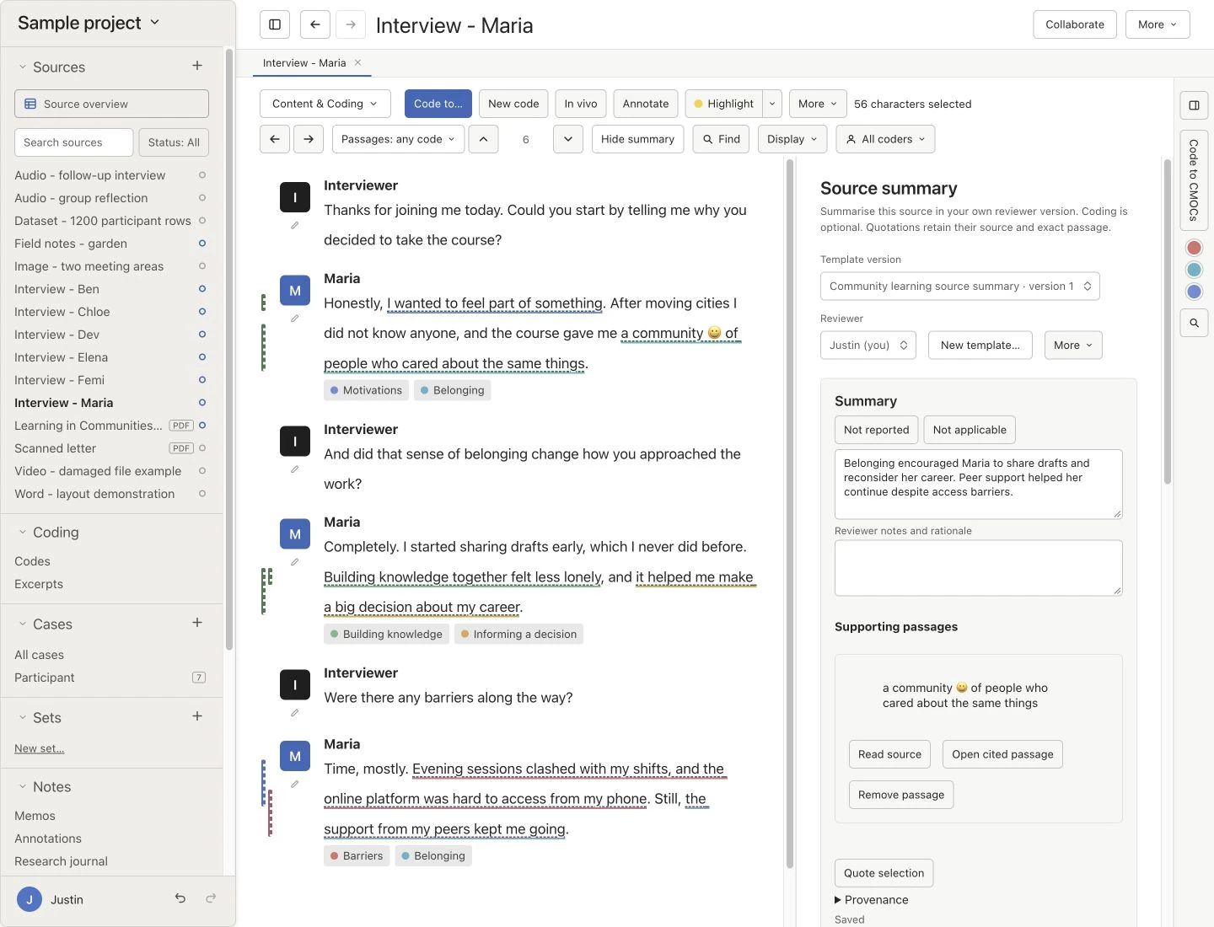
Task: Go forward with the header right arrow
Action: click(351, 24)
